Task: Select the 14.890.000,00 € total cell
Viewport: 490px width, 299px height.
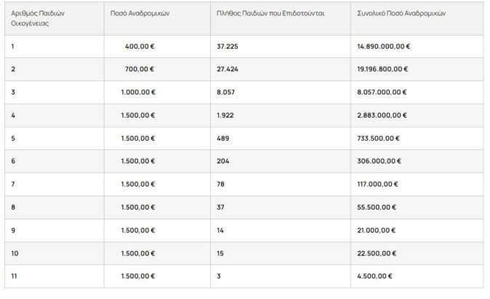Action: tap(383, 46)
